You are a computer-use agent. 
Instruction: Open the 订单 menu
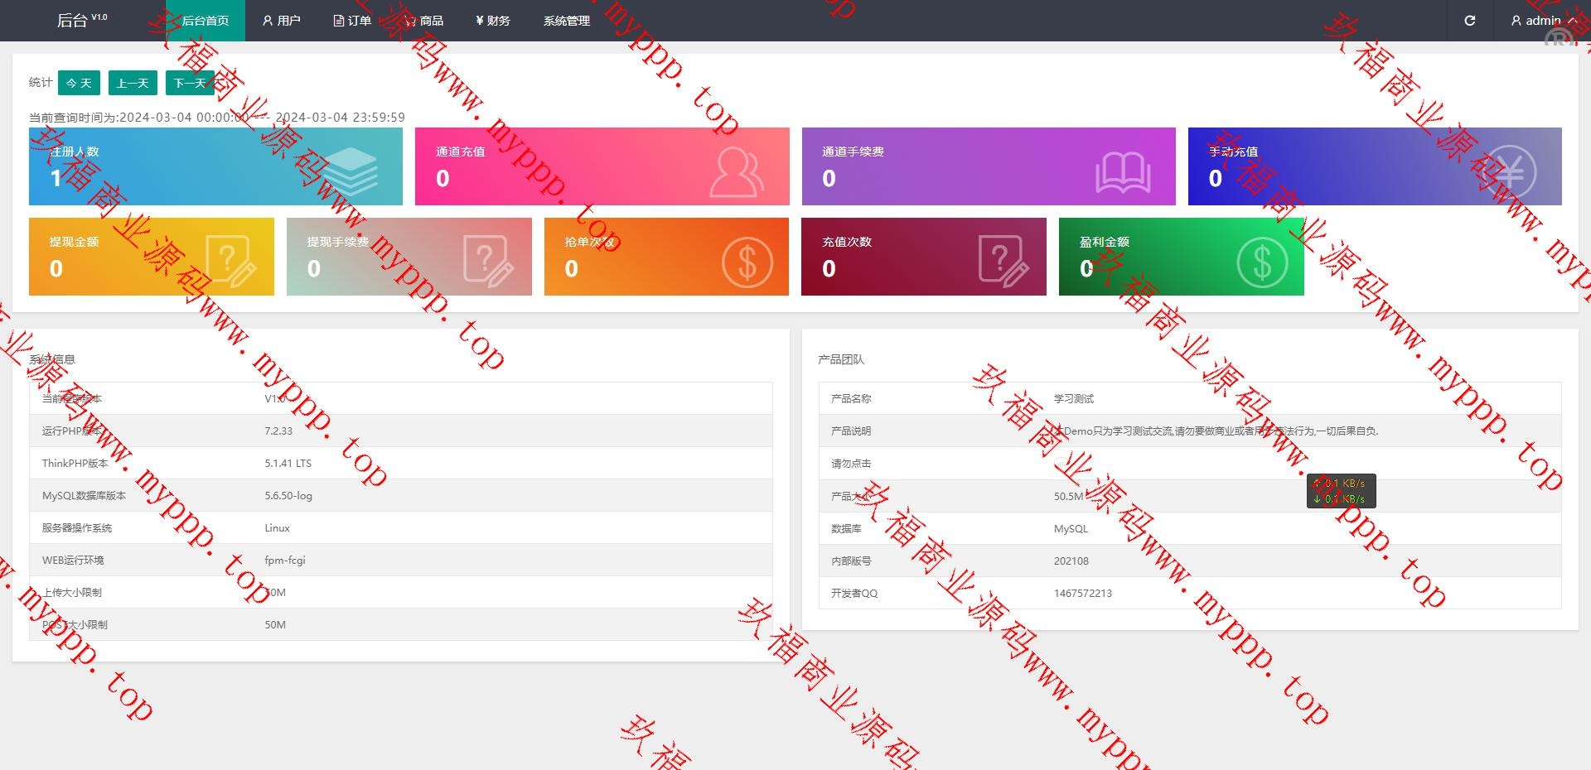[352, 21]
